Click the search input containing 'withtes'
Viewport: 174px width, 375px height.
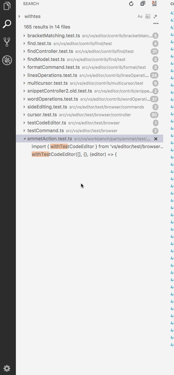(79, 17)
